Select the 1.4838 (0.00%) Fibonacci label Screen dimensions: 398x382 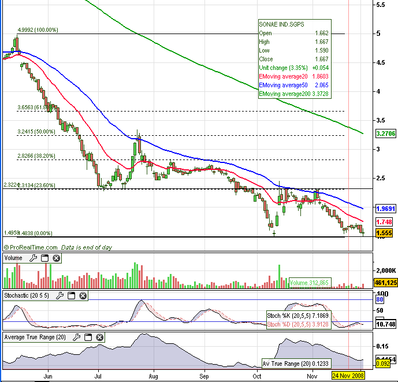coord(35,233)
